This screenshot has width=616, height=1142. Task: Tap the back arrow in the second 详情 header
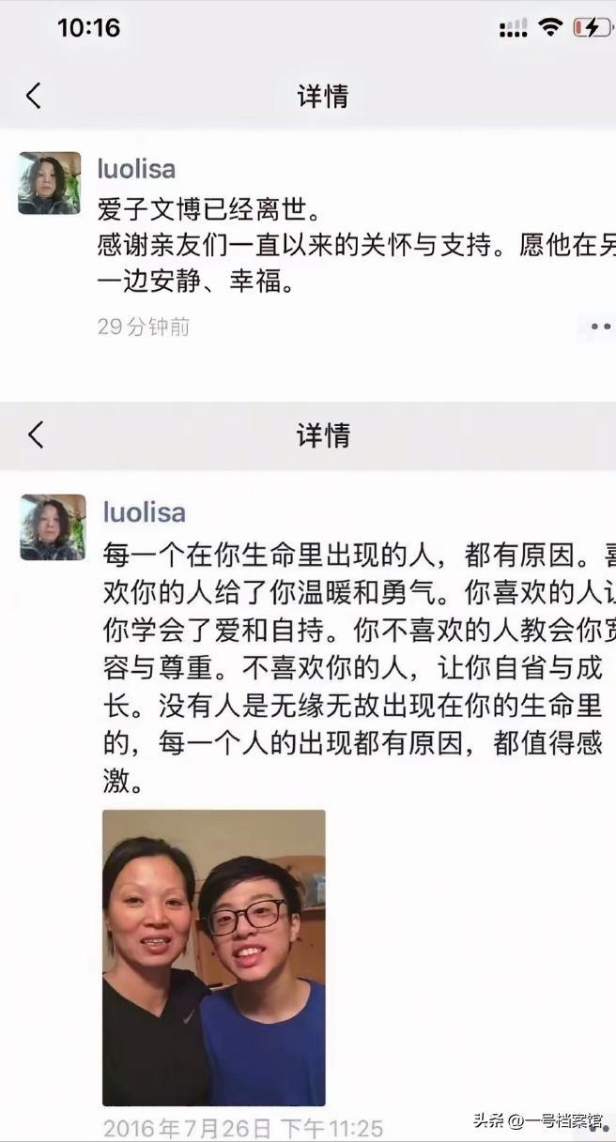36,434
